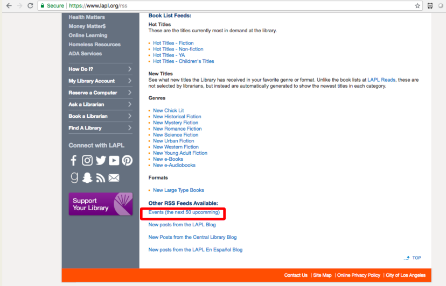The height and width of the screenshot is (286, 446).
Task: Select Online Learning in sidebar
Action: point(88,35)
